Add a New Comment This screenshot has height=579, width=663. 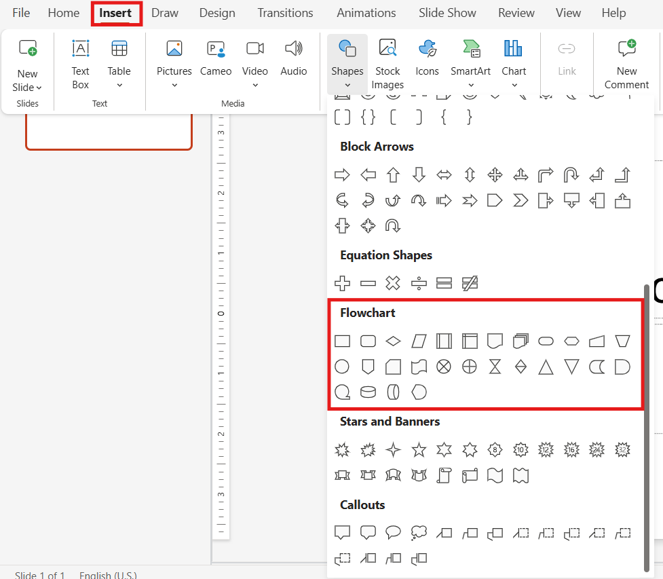pyautogui.click(x=626, y=64)
